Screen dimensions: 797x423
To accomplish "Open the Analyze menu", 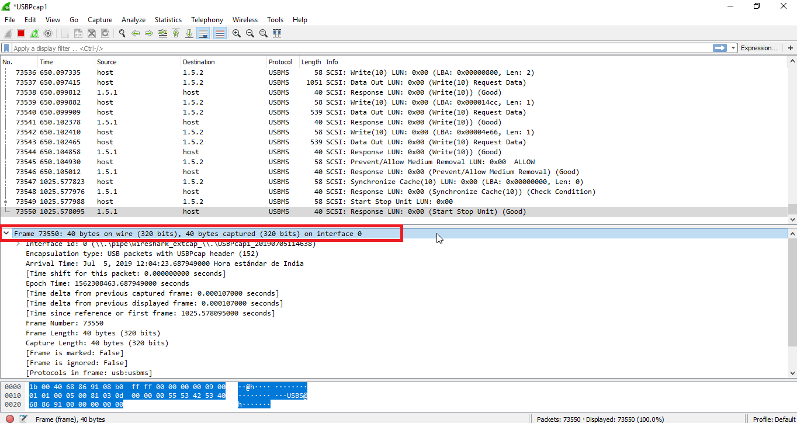I will pyautogui.click(x=133, y=20).
